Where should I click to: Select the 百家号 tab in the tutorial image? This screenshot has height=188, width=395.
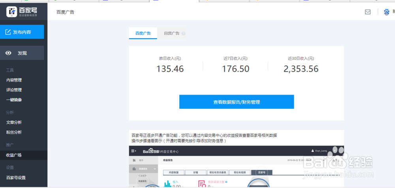(x=262, y=172)
